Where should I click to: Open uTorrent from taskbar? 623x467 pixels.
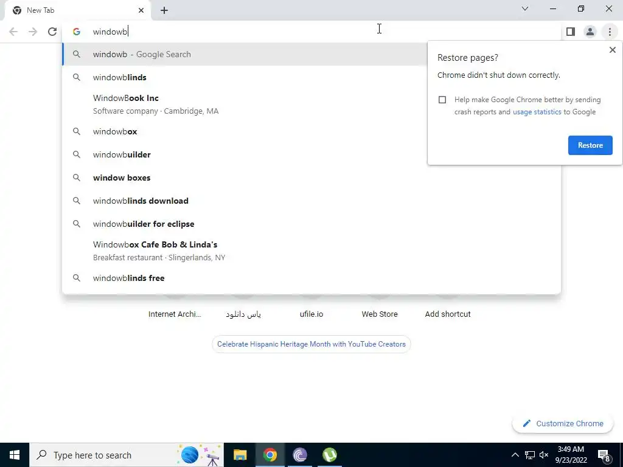[330, 455]
